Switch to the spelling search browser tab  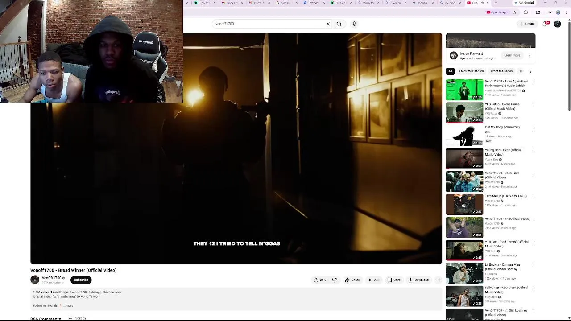tap(424, 3)
